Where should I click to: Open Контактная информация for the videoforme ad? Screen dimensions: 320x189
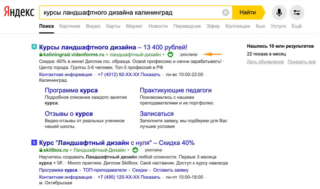[x=65, y=75]
